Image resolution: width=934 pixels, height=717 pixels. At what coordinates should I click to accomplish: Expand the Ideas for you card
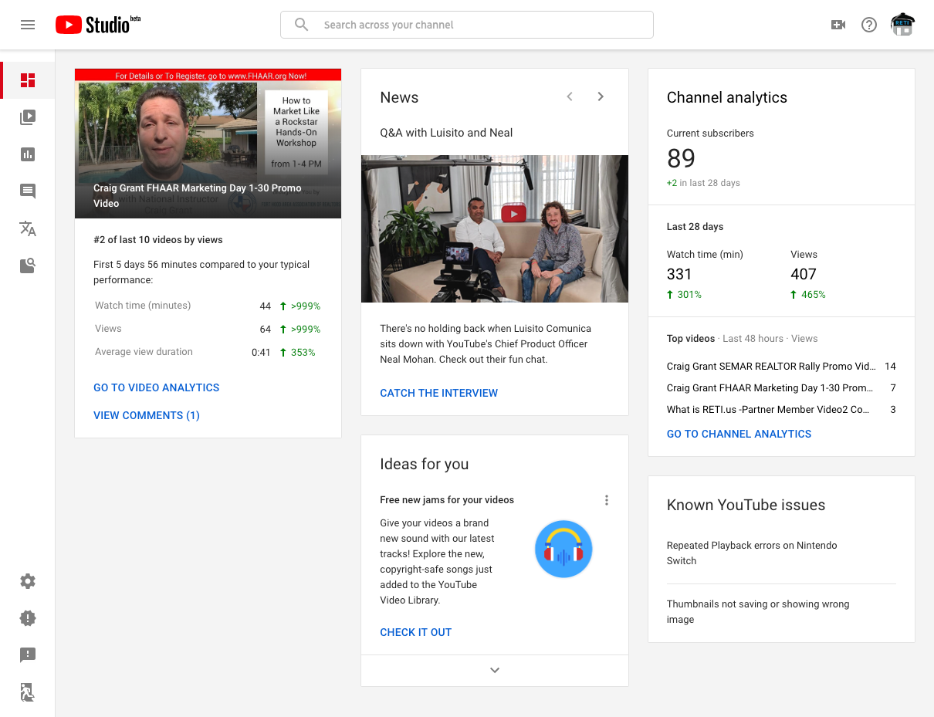494,670
